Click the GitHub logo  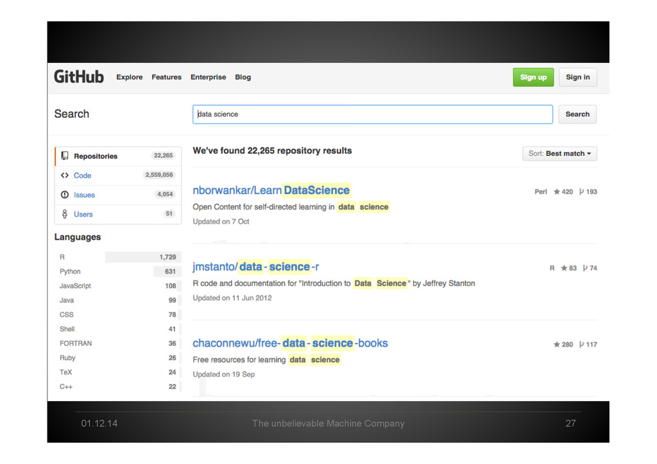click(79, 77)
